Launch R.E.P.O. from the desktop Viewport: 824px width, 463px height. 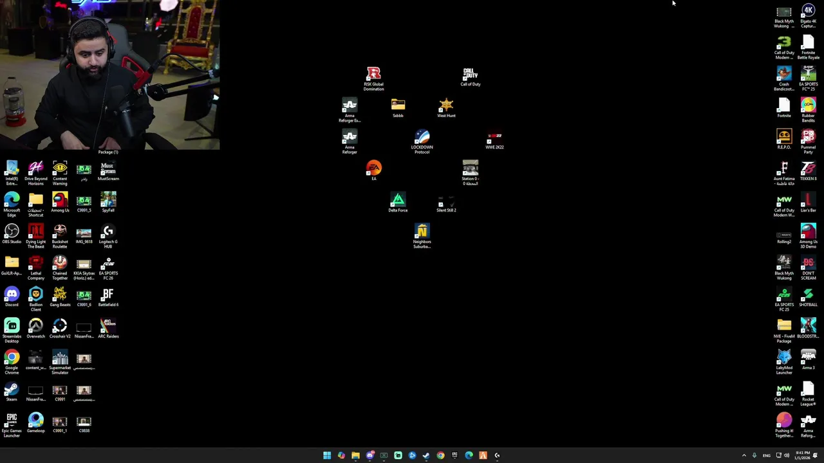pyautogui.click(x=784, y=140)
